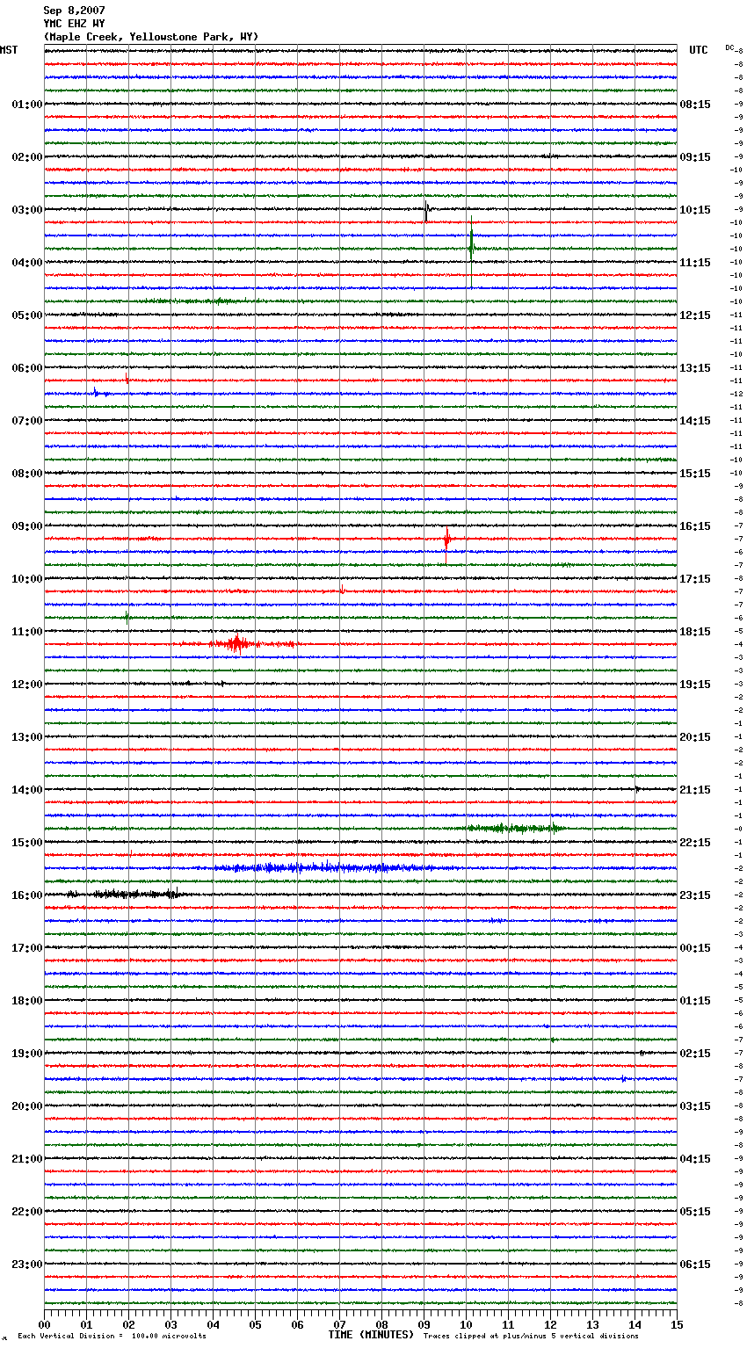Click the 16:15 UTC time label
Viewport: 747px width, 1348px height.
tap(695, 526)
